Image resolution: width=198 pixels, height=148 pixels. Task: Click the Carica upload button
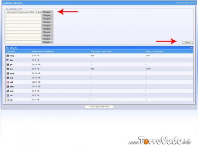pos(187,42)
